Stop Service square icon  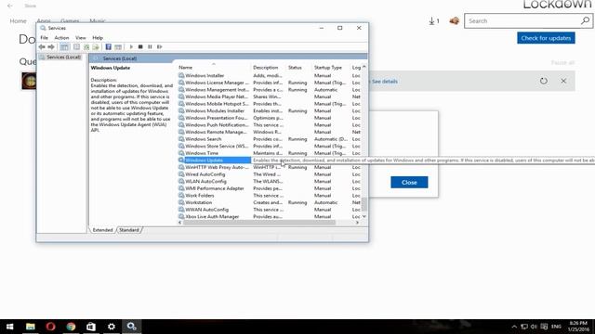coord(140,47)
